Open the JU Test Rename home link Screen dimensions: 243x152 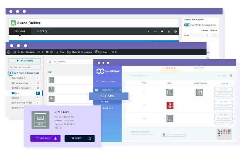[24, 52]
